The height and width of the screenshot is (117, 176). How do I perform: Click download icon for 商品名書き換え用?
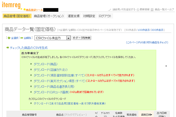click(31, 86)
